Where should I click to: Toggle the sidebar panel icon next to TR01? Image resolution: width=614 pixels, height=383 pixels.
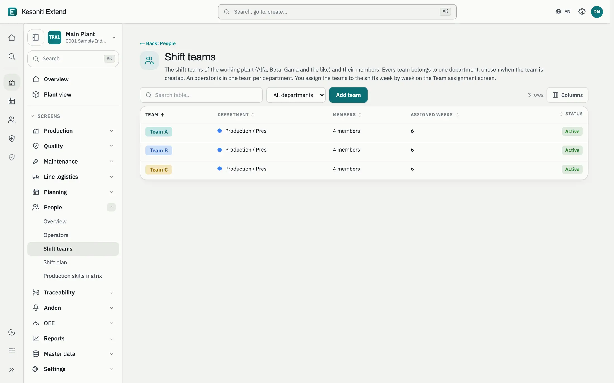click(36, 37)
